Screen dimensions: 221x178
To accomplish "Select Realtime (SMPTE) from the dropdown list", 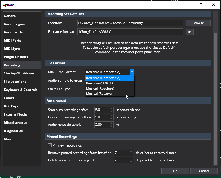I will point(99,83).
